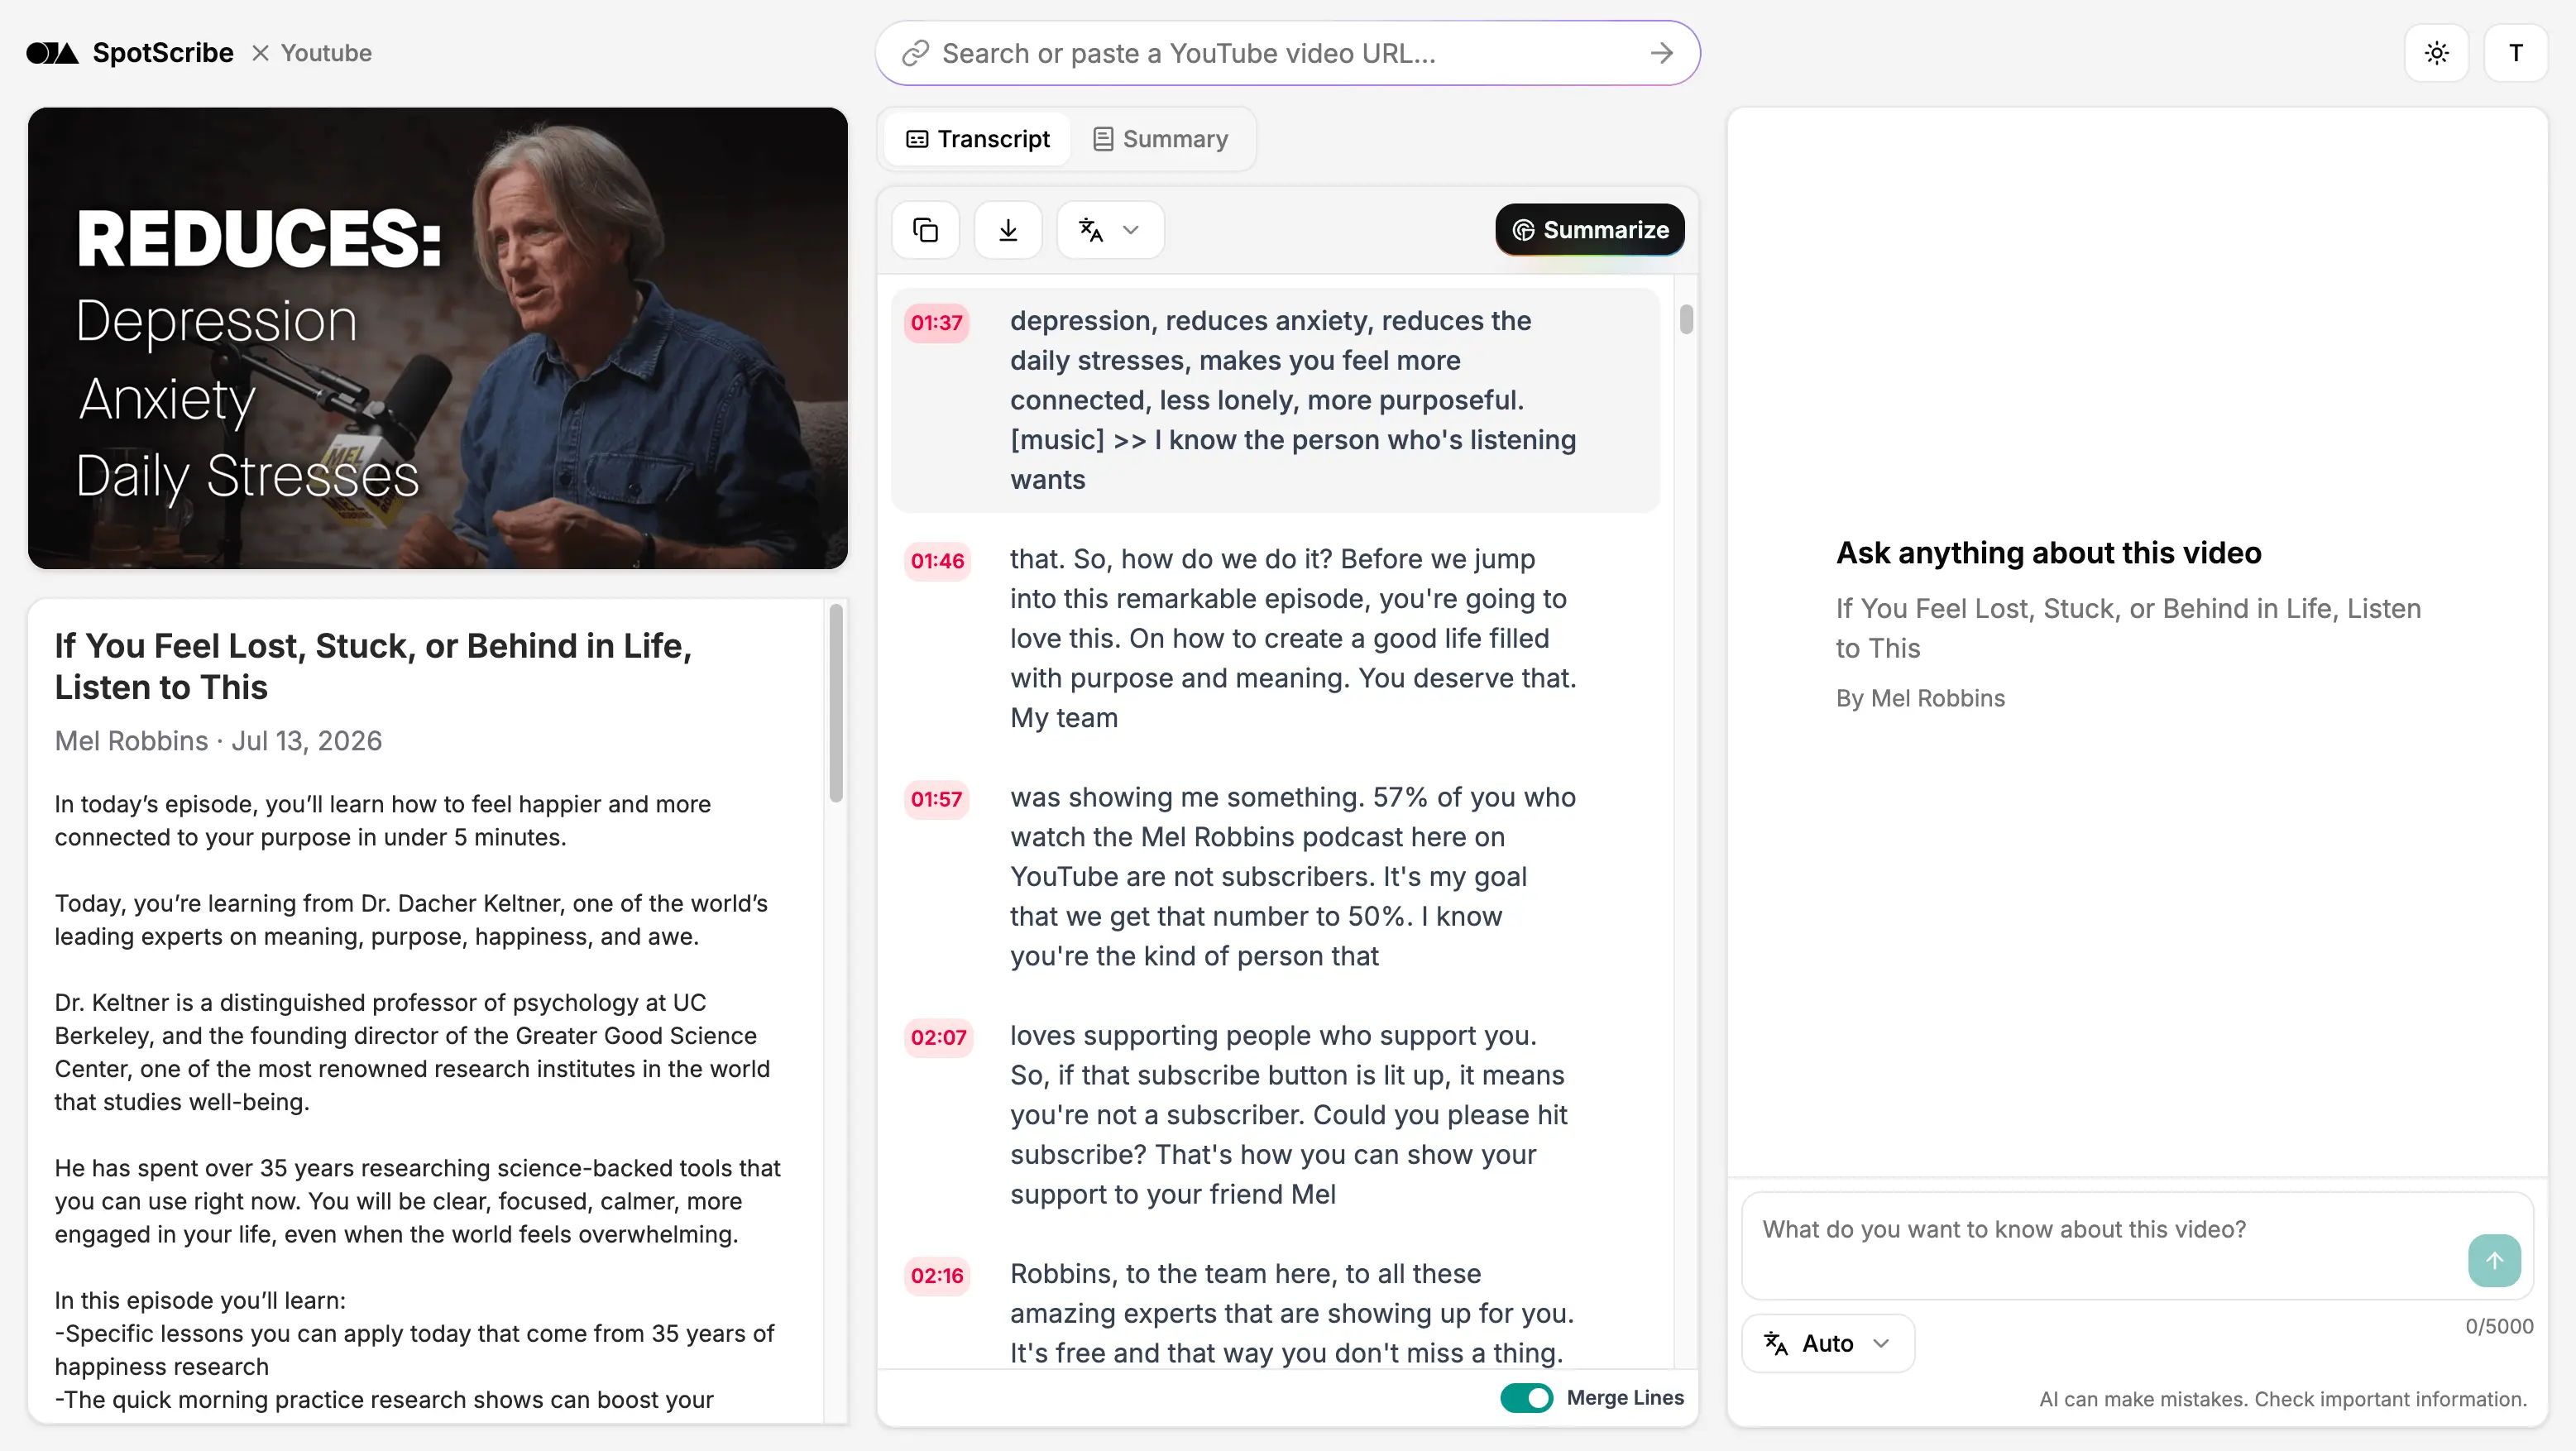The image size is (2576, 1451).
Task: Toggle the Merge Lines switch
Action: click(1526, 1397)
